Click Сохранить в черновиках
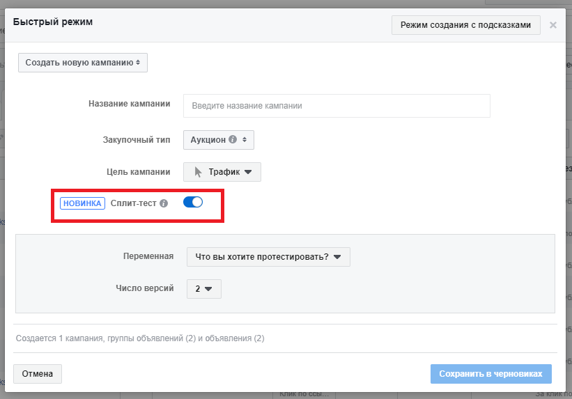This screenshot has height=399, width=572. [491, 374]
